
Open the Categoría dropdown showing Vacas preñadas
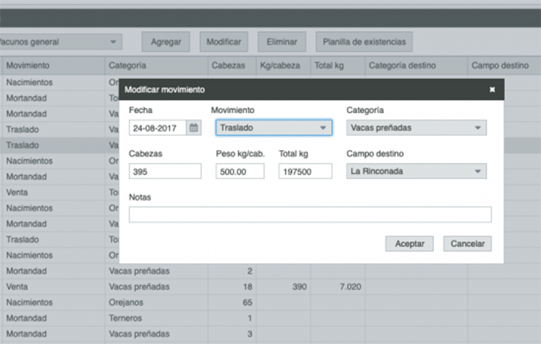click(417, 128)
